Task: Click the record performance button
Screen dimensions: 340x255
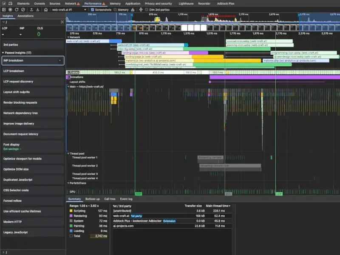Action: (x=10, y=9)
